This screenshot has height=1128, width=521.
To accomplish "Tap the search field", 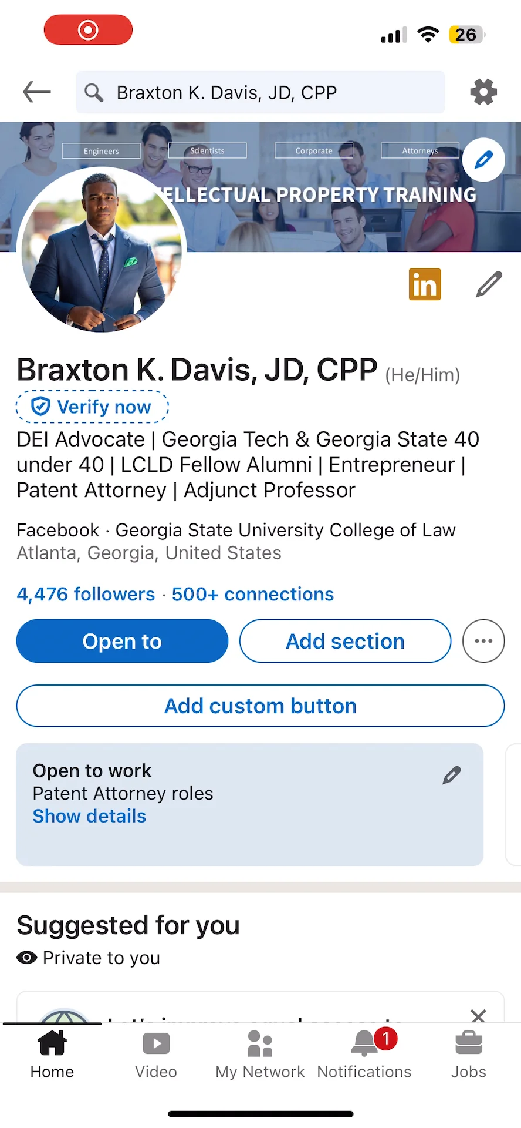I will tap(260, 92).
